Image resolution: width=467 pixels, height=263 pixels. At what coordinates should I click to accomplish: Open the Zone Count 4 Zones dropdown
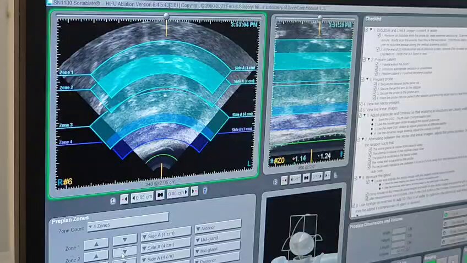(x=128, y=223)
